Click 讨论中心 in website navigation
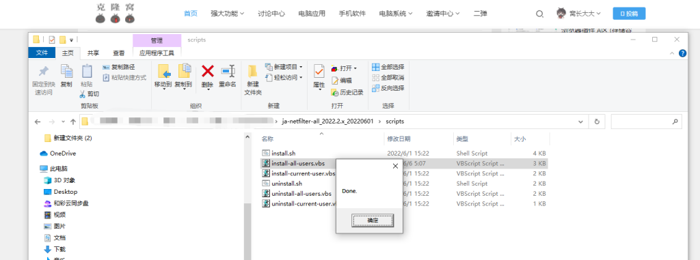The image size is (700, 260). tap(271, 14)
